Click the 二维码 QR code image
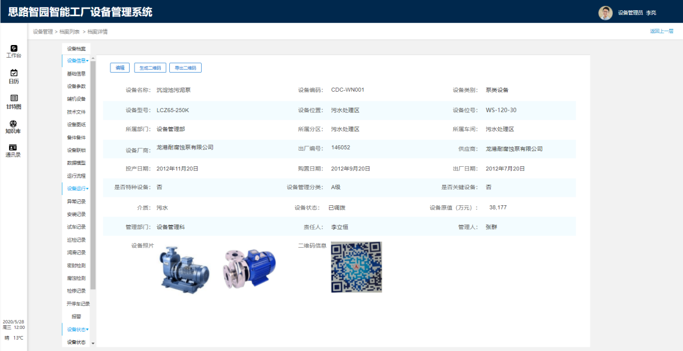Image resolution: width=683 pixels, height=351 pixels. (x=356, y=267)
